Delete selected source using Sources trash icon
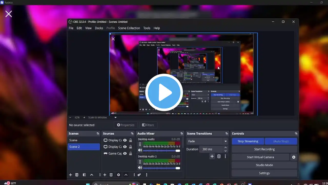328x185 pixels. [111, 175]
